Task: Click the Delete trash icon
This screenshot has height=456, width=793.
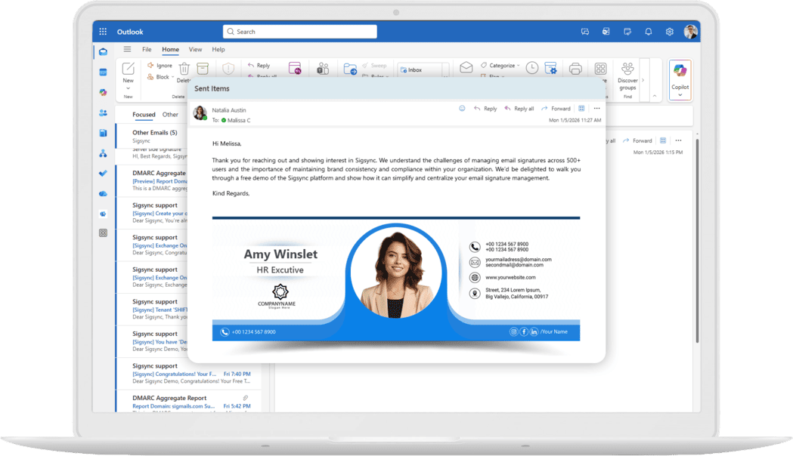Action: click(x=184, y=68)
